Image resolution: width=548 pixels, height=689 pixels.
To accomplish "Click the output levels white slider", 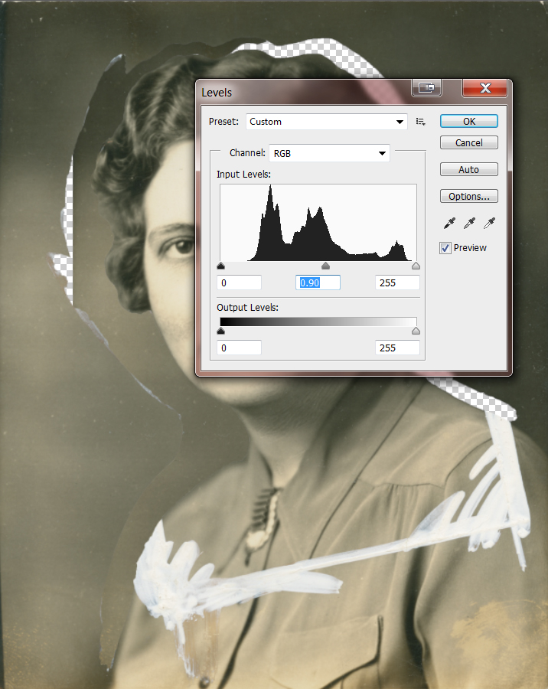I will click(416, 331).
